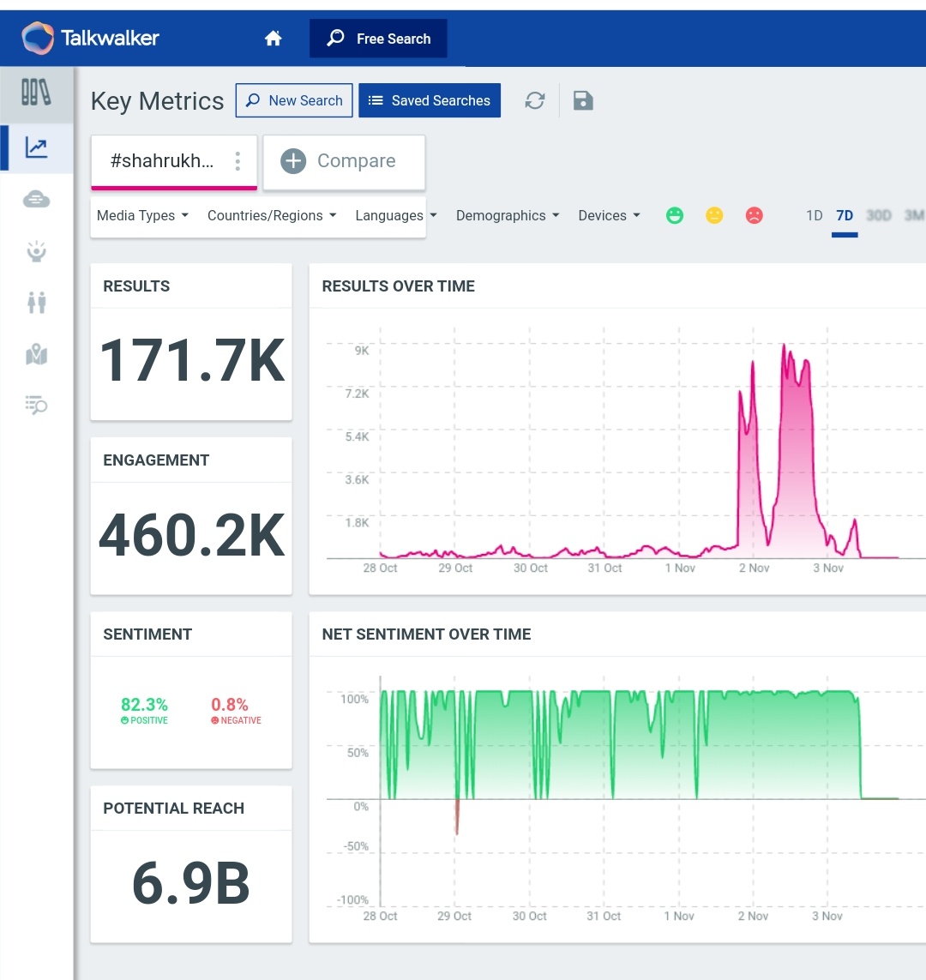Open the Devices filter dropdown
Viewport: 926px width, 980px height.
[x=609, y=215]
